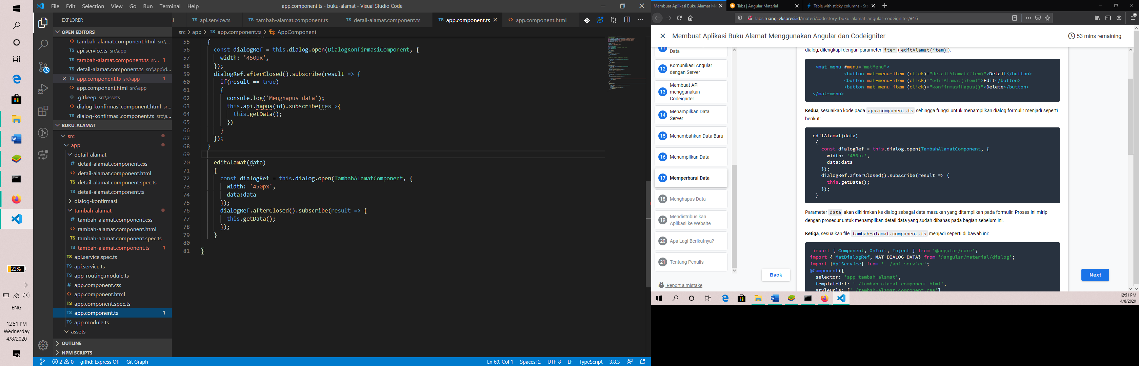The width and height of the screenshot is (1139, 366).
Task: Open the Explorer view in activity bar
Action: pyautogui.click(x=43, y=23)
